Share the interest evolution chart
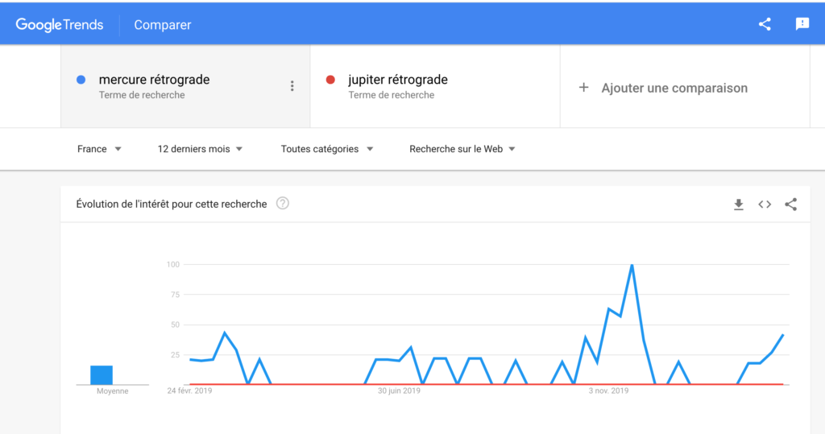The width and height of the screenshot is (825, 434). point(791,204)
